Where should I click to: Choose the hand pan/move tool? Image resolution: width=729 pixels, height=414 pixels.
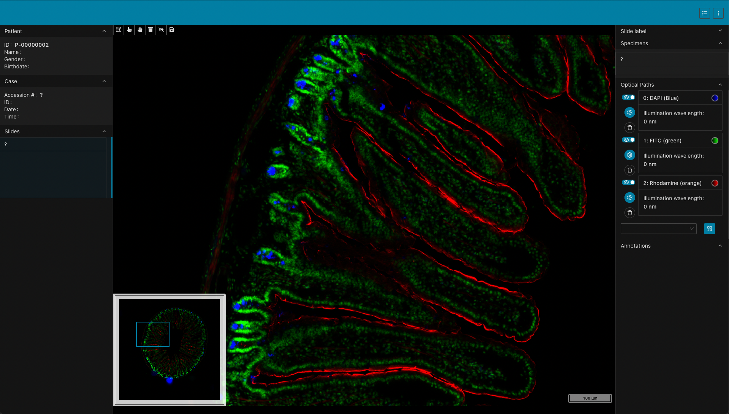tap(140, 30)
